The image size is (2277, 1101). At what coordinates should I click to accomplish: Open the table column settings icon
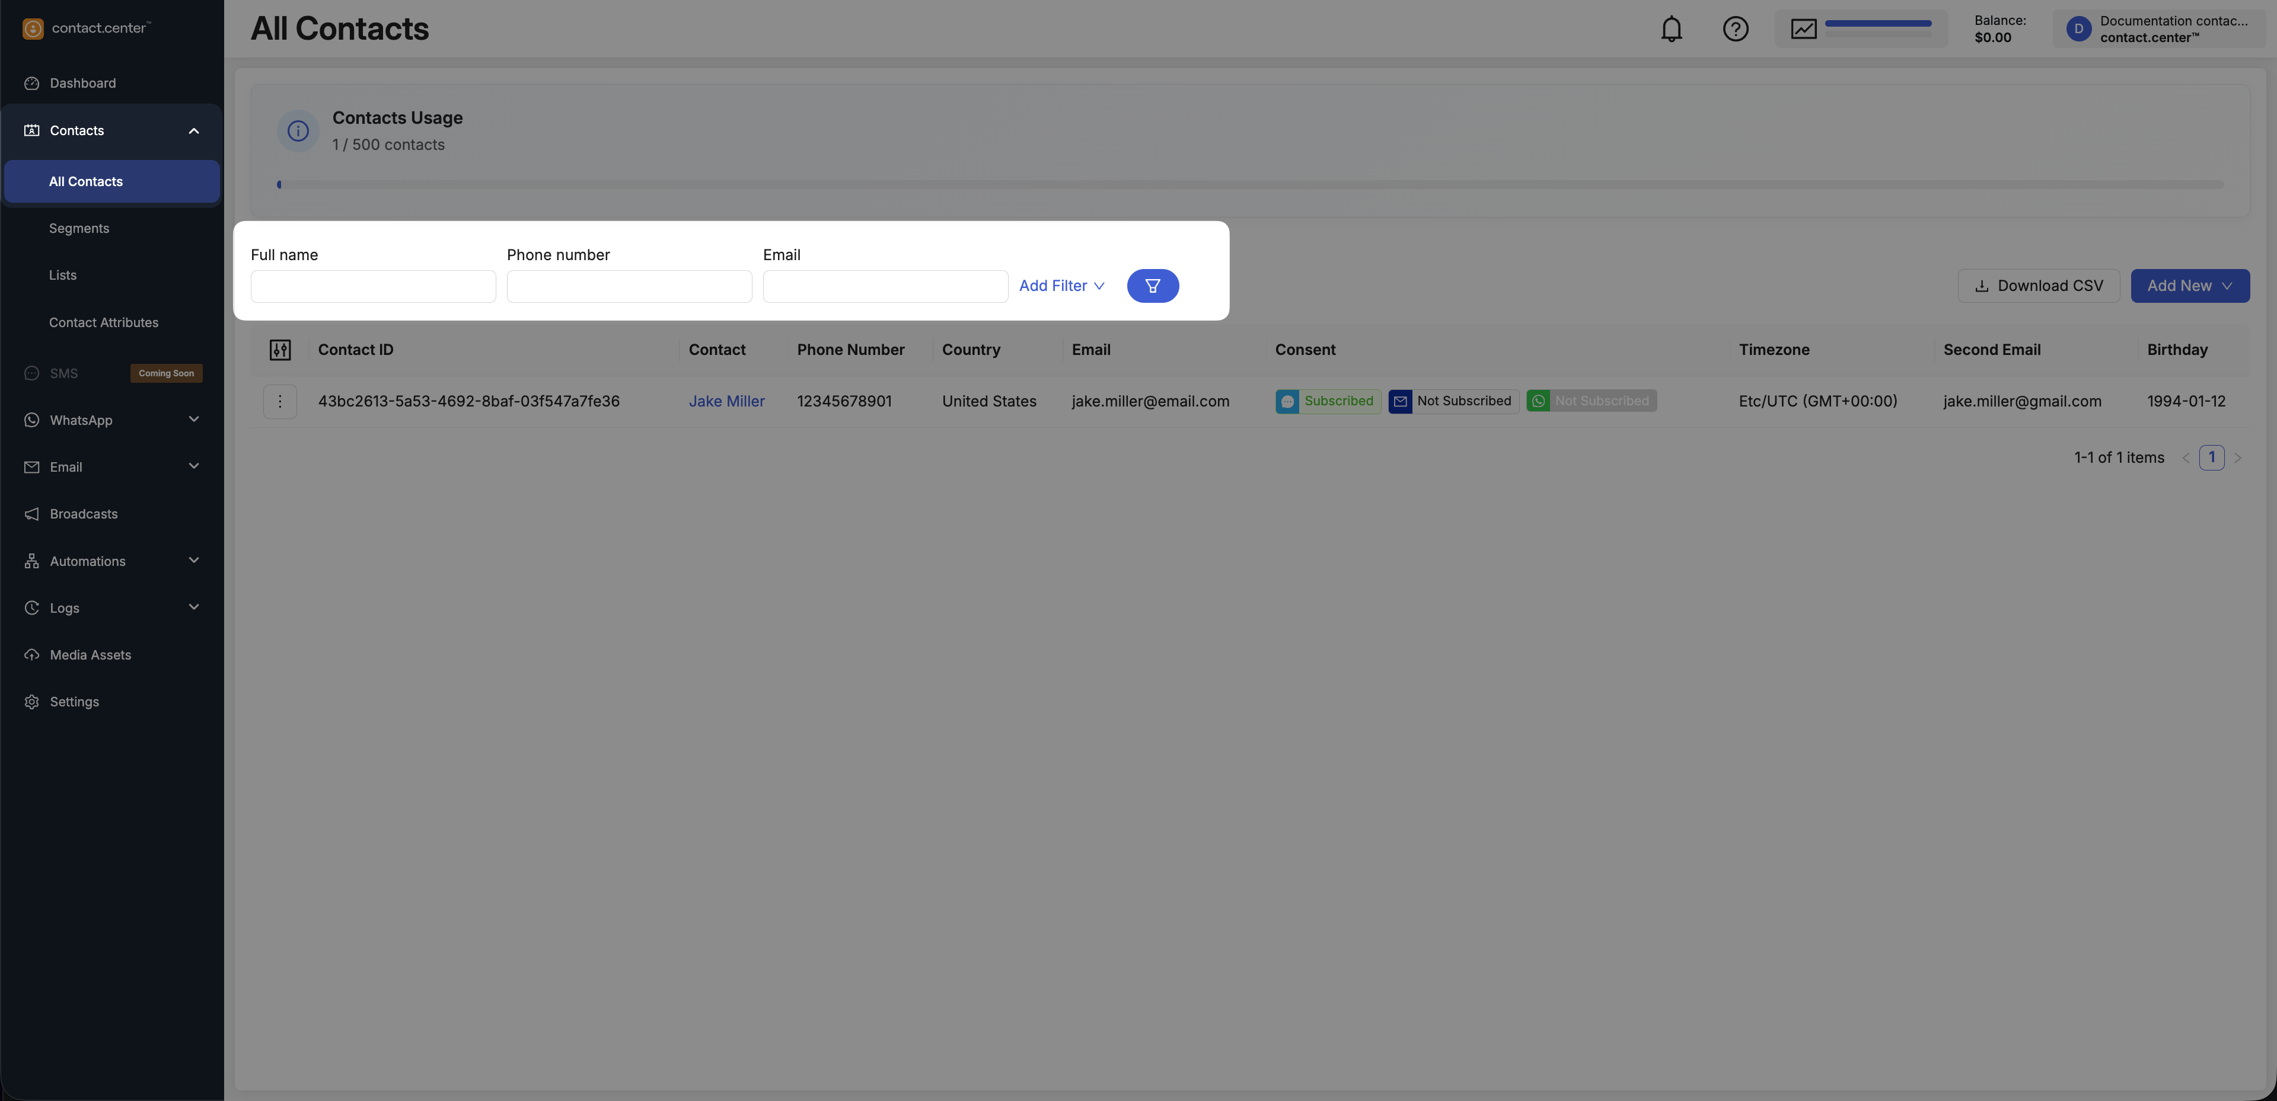click(x=280, y=350)
